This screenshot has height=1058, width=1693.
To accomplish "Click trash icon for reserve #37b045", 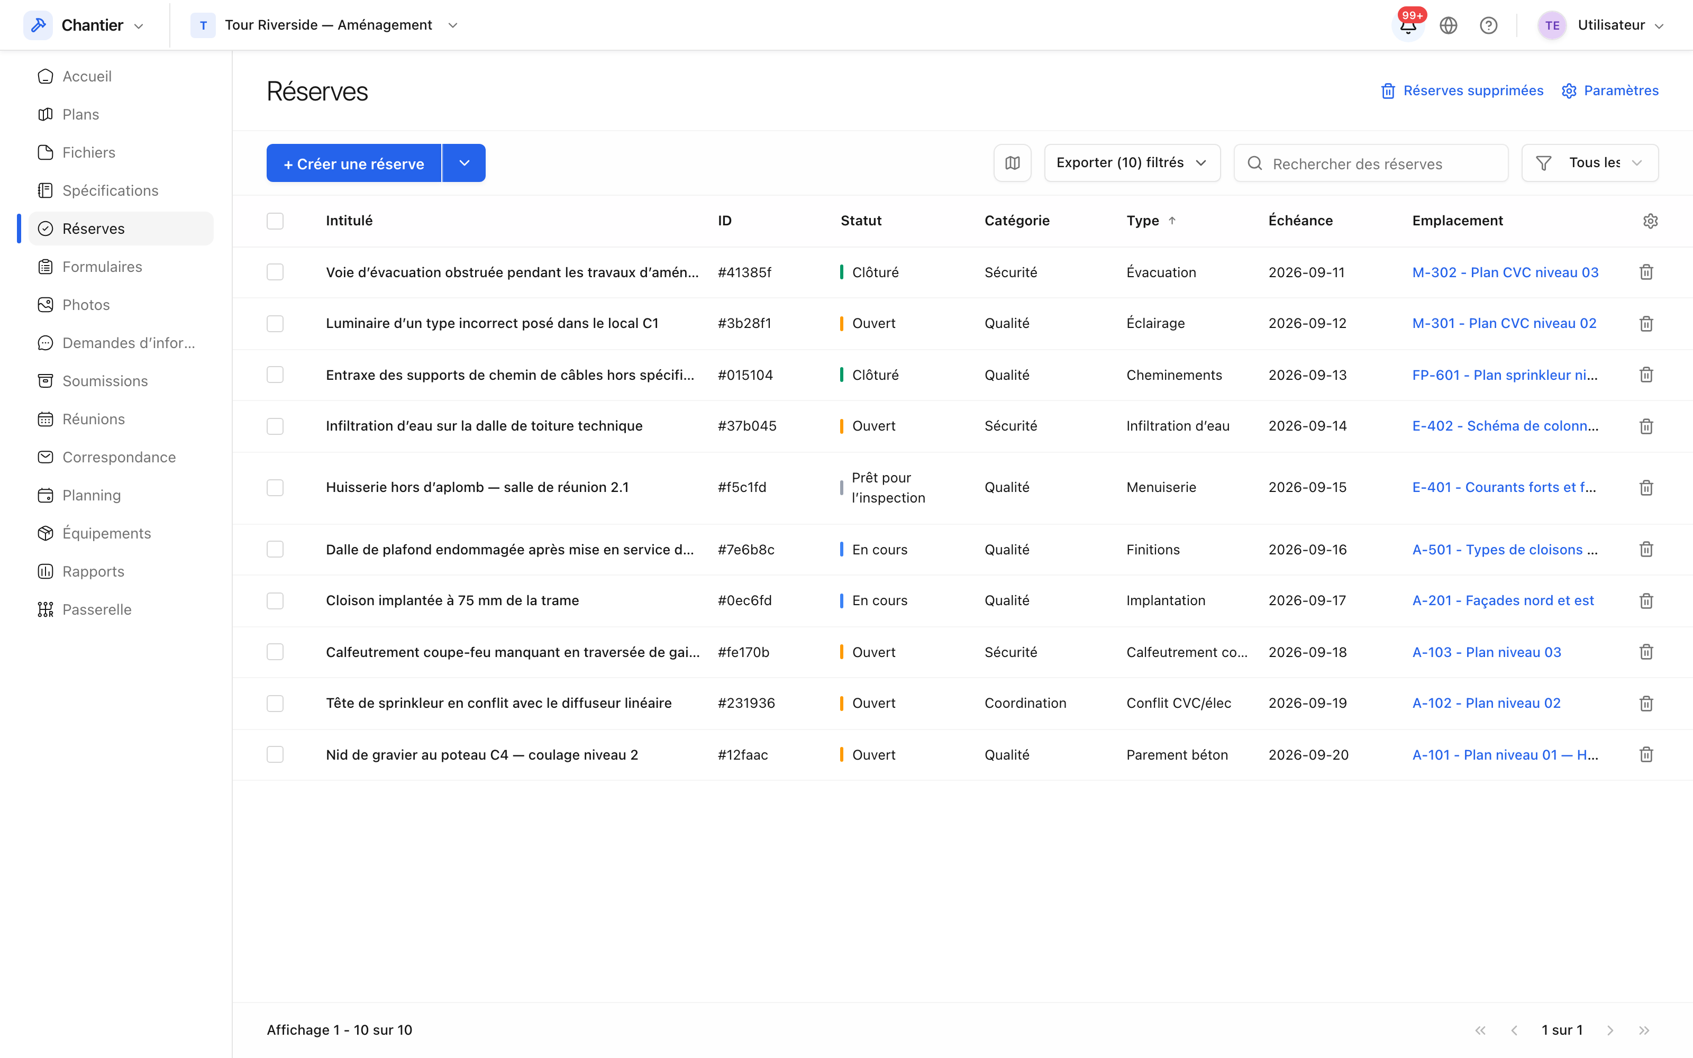I will tap(1646, 426).
